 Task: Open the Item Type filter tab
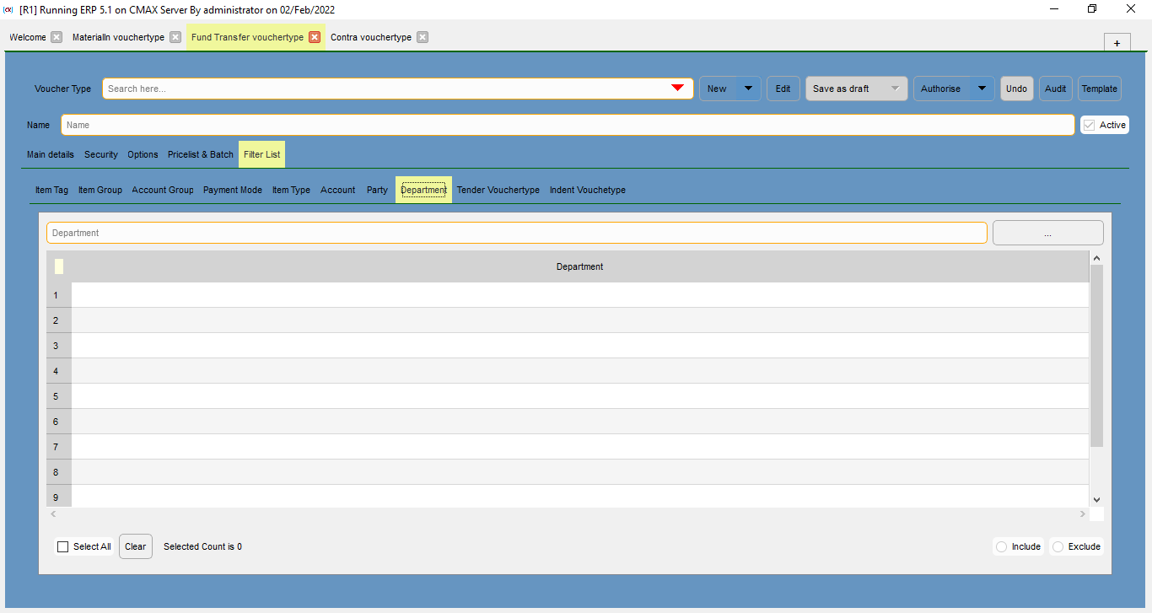[291, 190]
